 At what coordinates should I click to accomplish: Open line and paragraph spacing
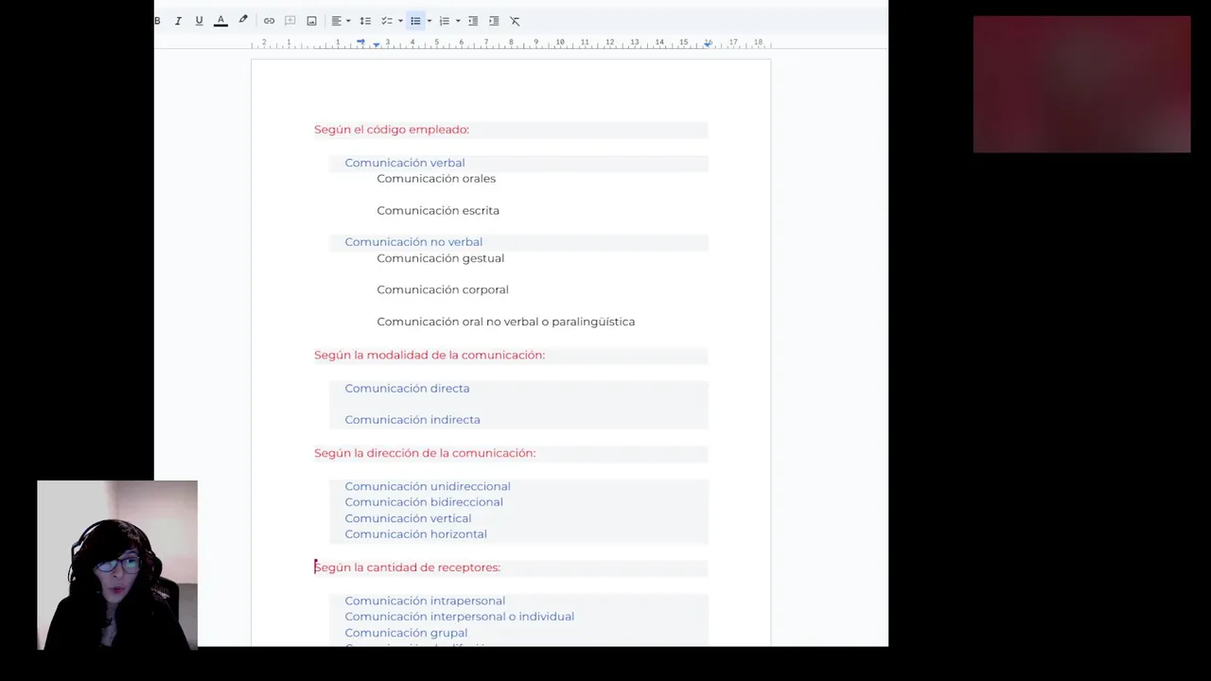coord(365,21)
